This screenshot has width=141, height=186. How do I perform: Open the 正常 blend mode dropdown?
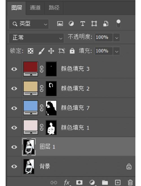[x=36, y=38]
